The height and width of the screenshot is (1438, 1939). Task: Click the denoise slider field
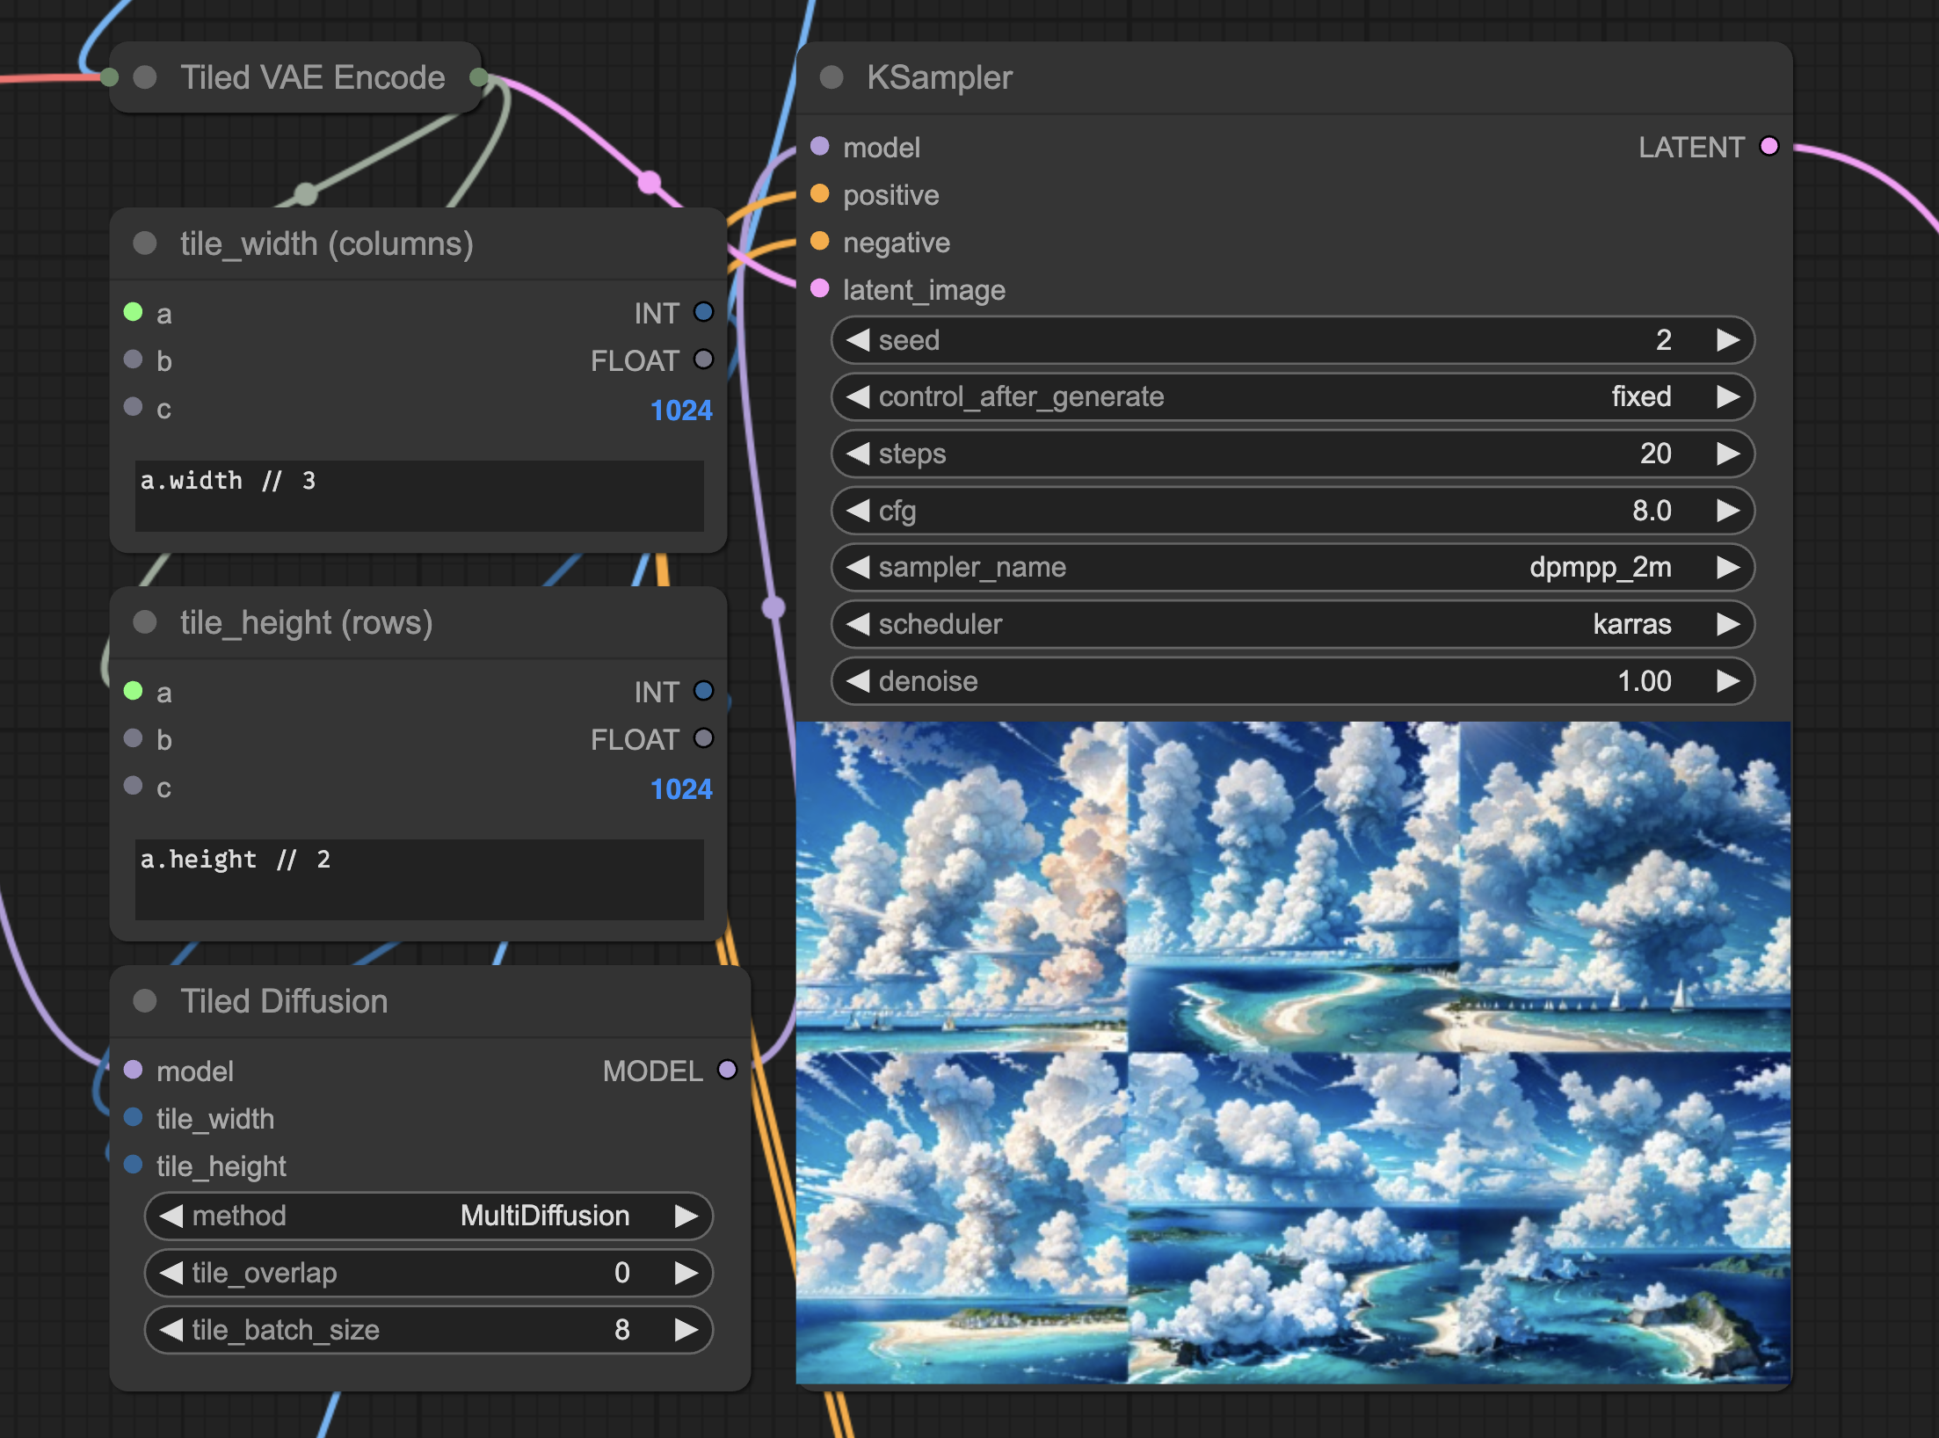tap(1292, 681)
